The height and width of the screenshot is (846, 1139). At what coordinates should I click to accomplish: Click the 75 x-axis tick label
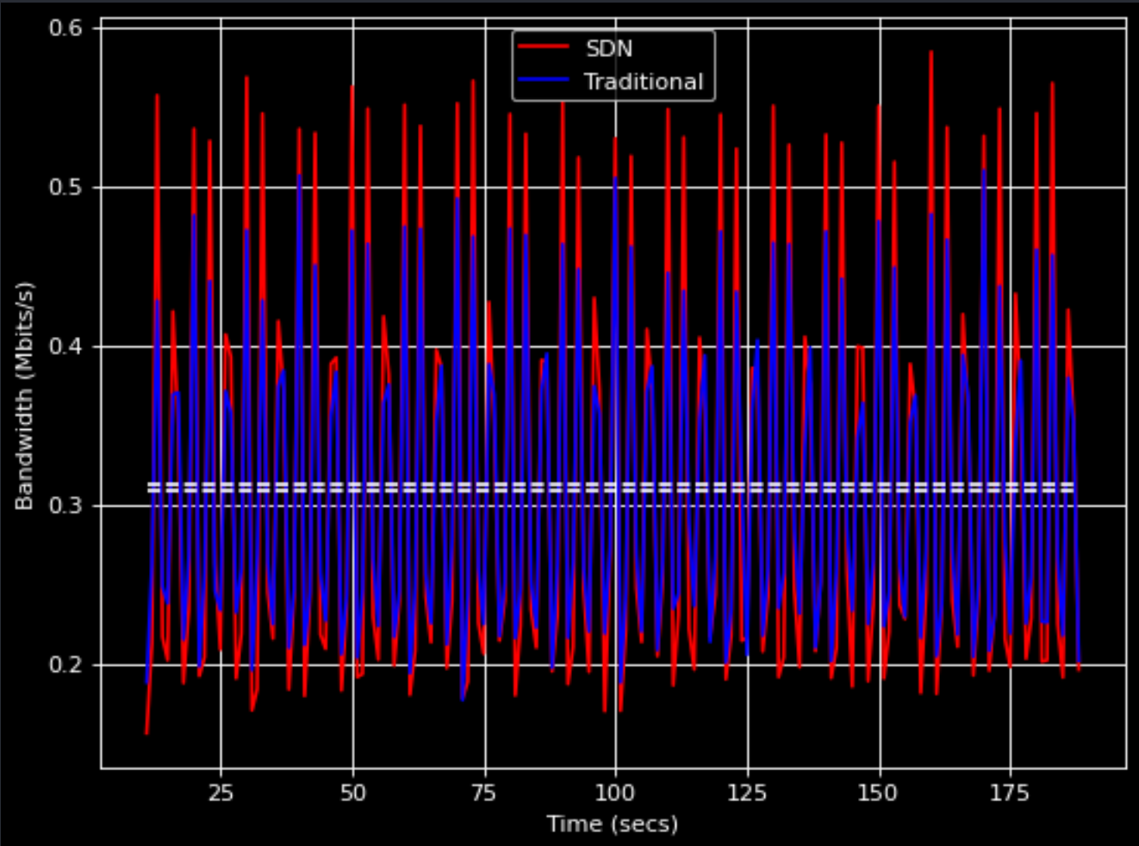click(x=484, y=793)
